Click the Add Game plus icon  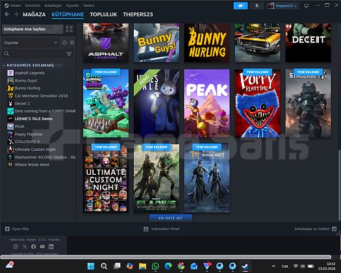click(x=7, y=229)
